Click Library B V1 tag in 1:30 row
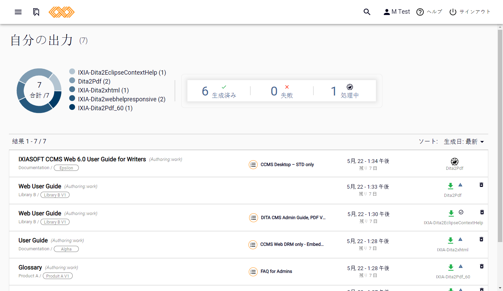 coord(55,222)
